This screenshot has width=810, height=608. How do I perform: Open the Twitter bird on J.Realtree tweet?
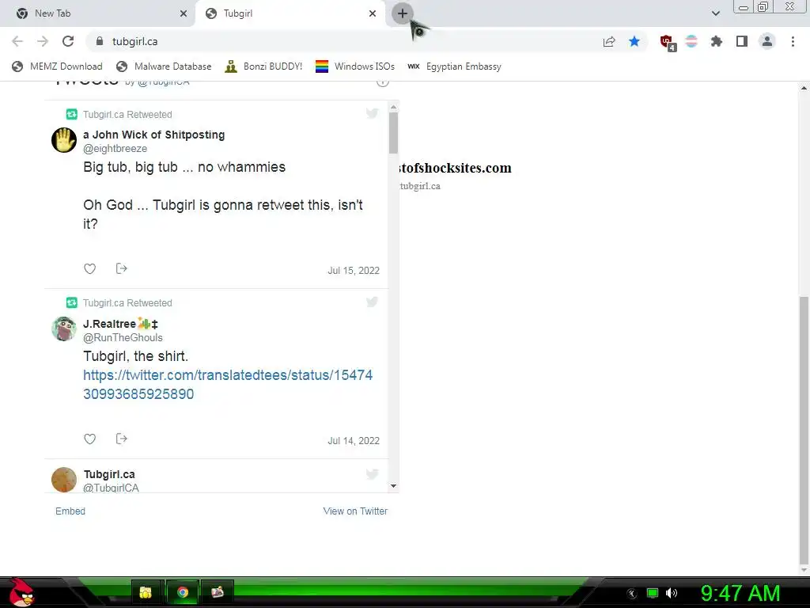372,302
